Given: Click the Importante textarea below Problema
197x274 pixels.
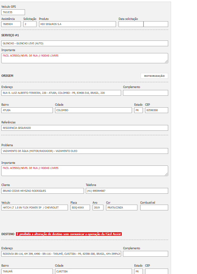Looking at the screenshot, I should [x=85, y=171].
